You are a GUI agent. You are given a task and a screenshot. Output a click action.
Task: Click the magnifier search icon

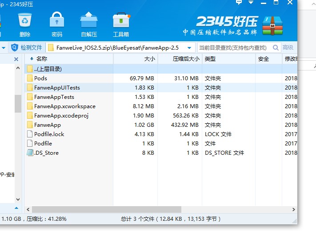tap(276, 47)
